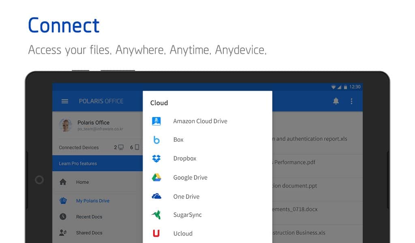Viewport: 415px width, 243px height.
Task: Open My Polaris Drive
Action: click(x=92, y=201)
